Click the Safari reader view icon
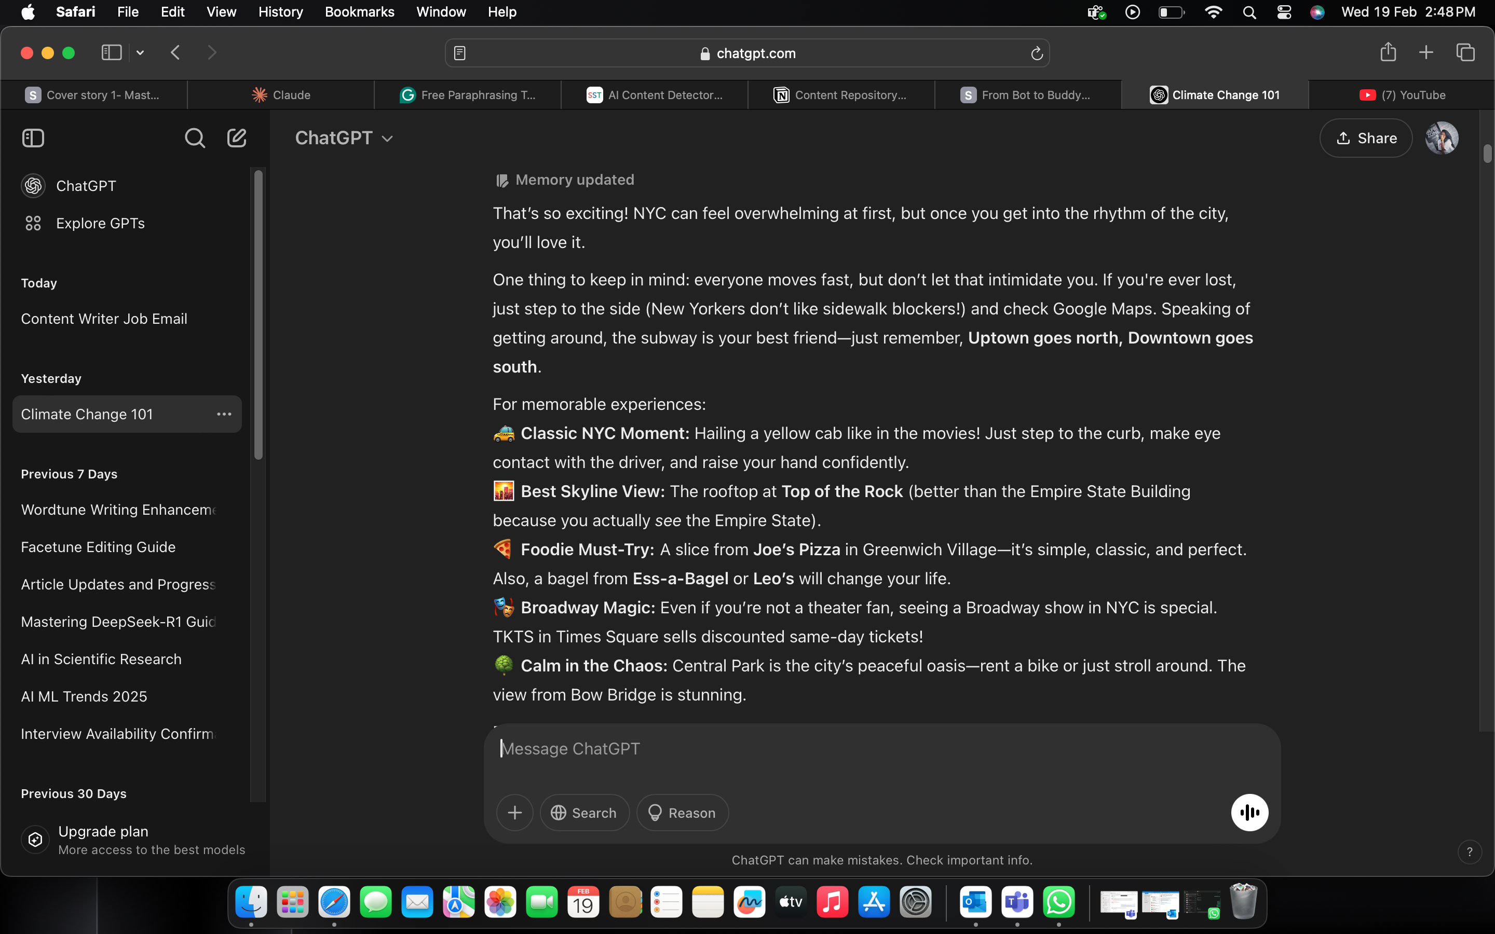Screen dimensions: 1495x934 (x=459, y=53)
